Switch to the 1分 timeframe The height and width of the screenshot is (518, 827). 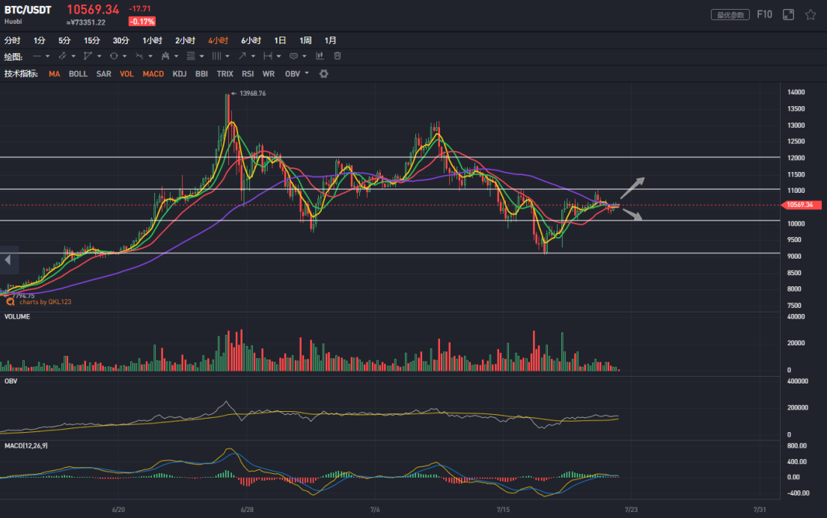40,40
